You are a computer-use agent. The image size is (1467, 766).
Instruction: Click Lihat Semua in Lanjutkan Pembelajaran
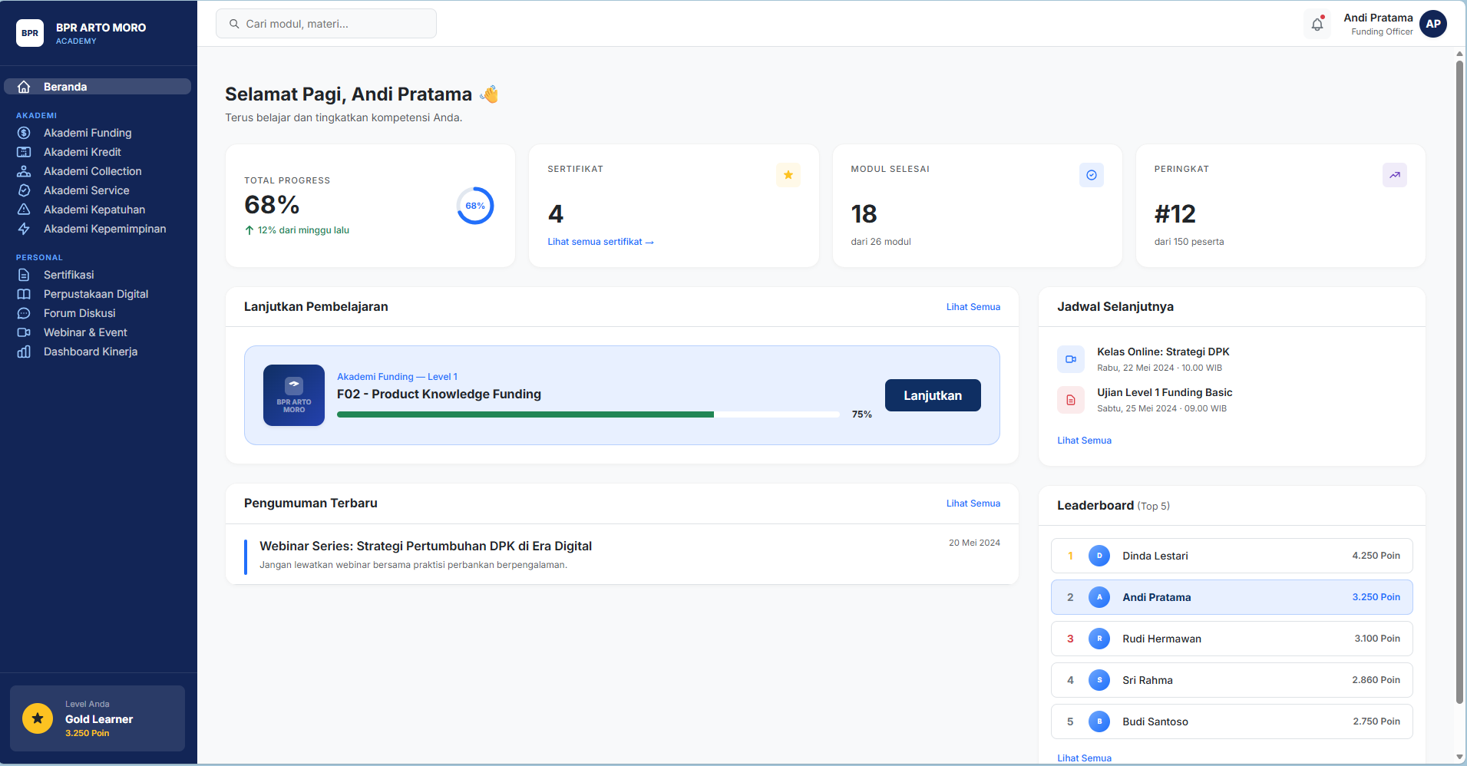(x=973, y=307)
